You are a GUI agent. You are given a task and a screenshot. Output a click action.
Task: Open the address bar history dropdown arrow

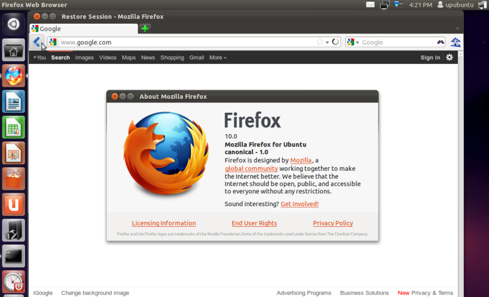327,42
